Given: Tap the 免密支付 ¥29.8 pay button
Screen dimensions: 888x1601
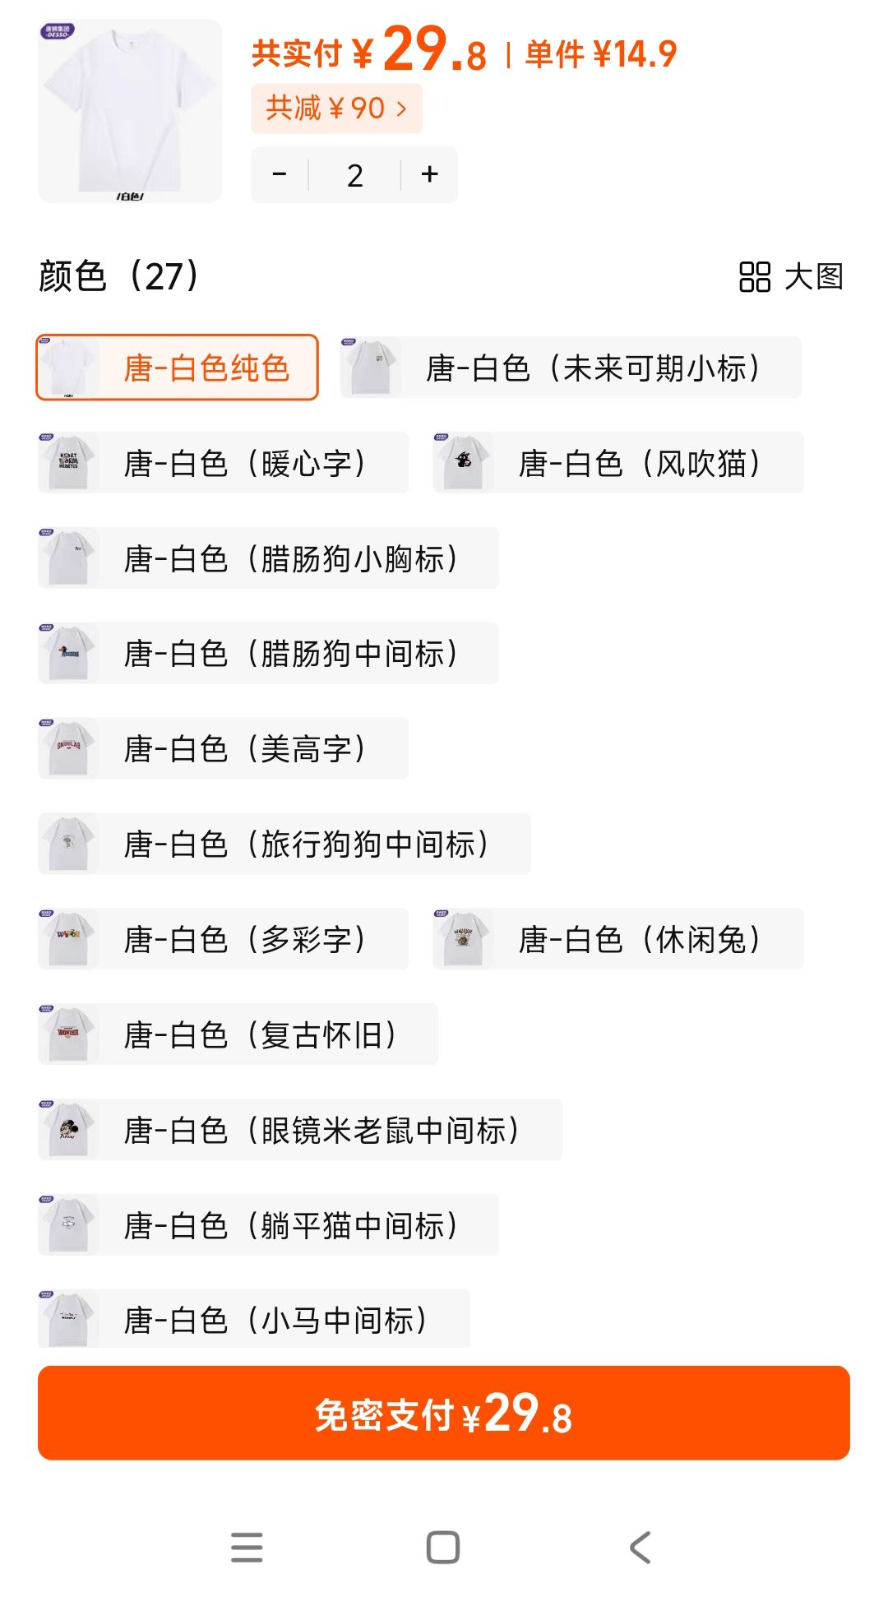Looking at the screenshot, I should (x=444, y=1414).
